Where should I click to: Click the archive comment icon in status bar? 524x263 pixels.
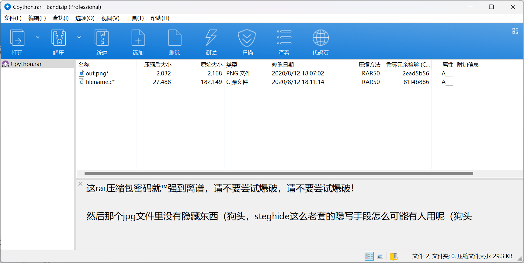(x=394, y=256)
